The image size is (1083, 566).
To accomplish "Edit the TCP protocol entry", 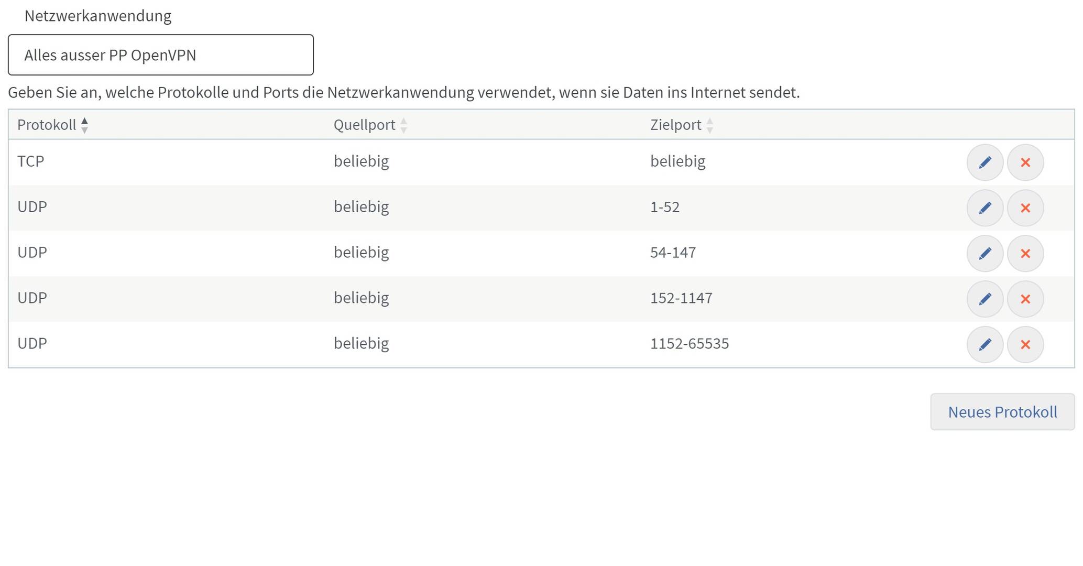I will coord(984,162).
